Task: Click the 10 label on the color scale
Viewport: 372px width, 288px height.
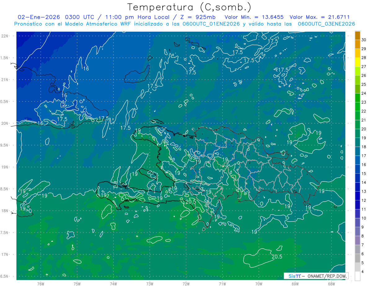Action: coord(364,218)
